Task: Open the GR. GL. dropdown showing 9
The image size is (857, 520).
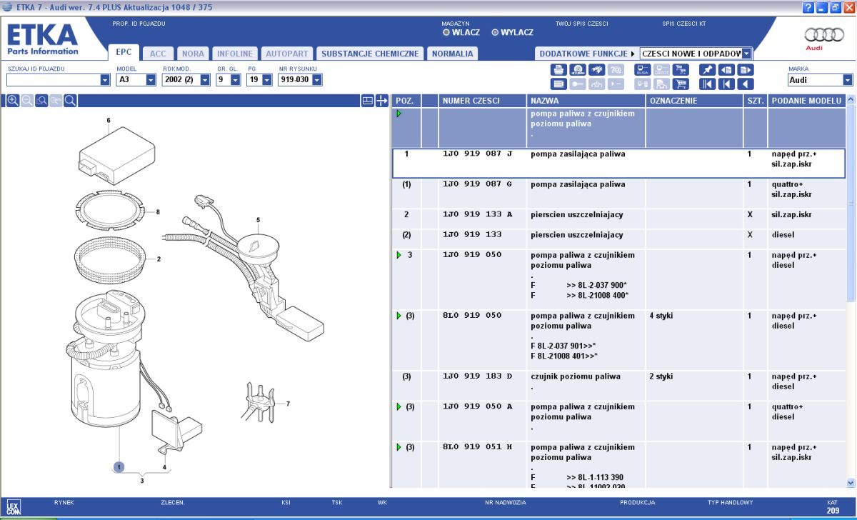Action: point(236,80)
